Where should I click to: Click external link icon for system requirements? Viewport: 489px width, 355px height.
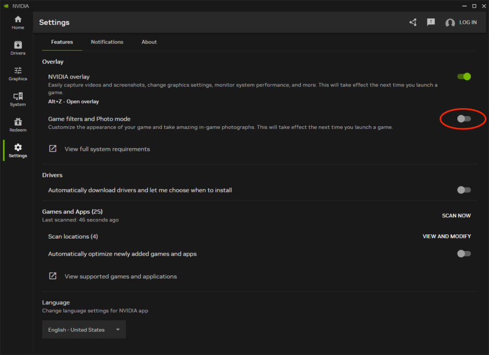pos(53,149)
